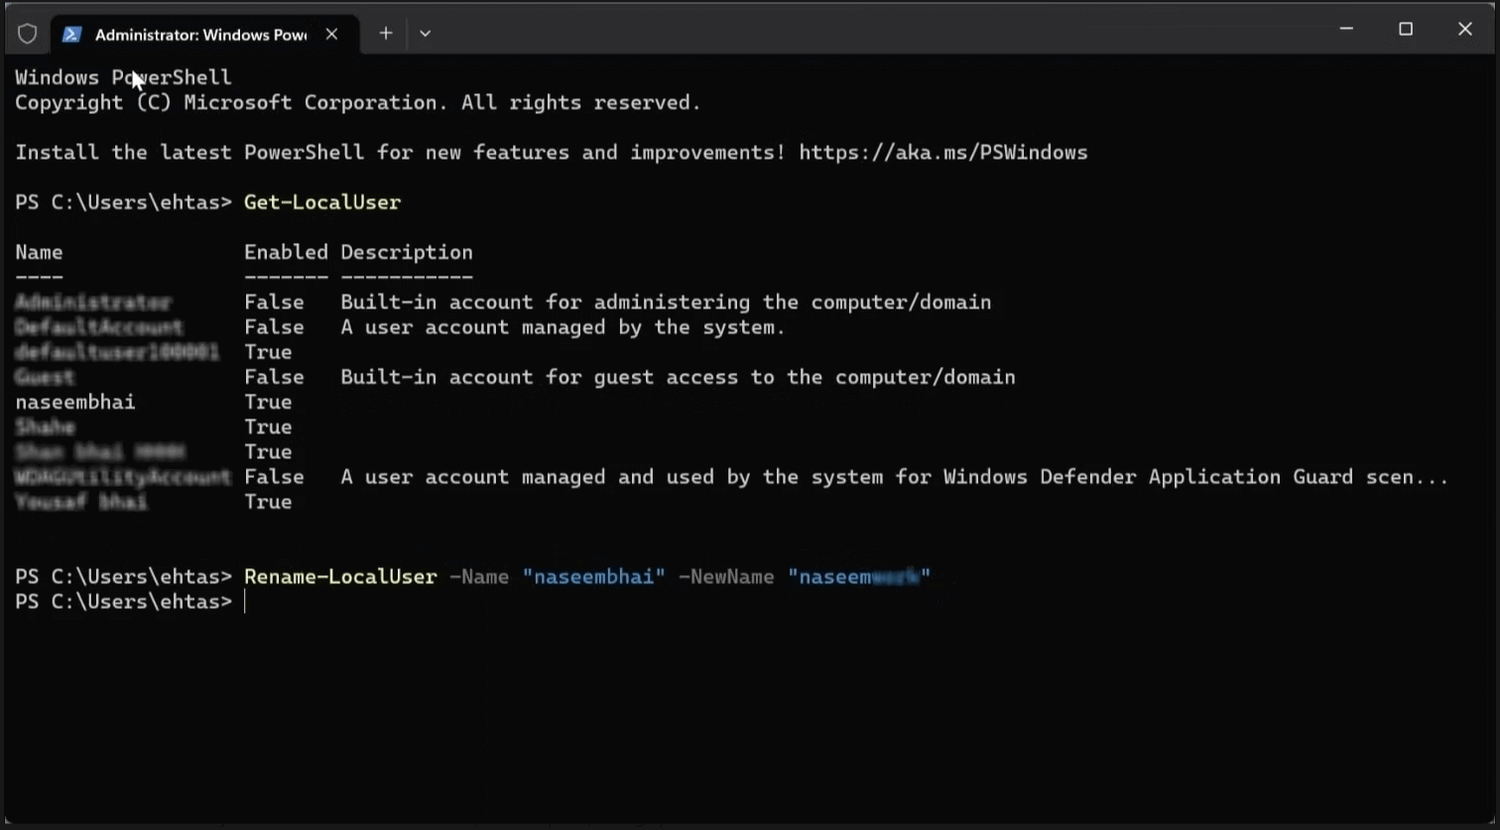Select the Administrator: Windows PowerShell tab
Viewport: 1500px width, 830px height.
point(198,34)
